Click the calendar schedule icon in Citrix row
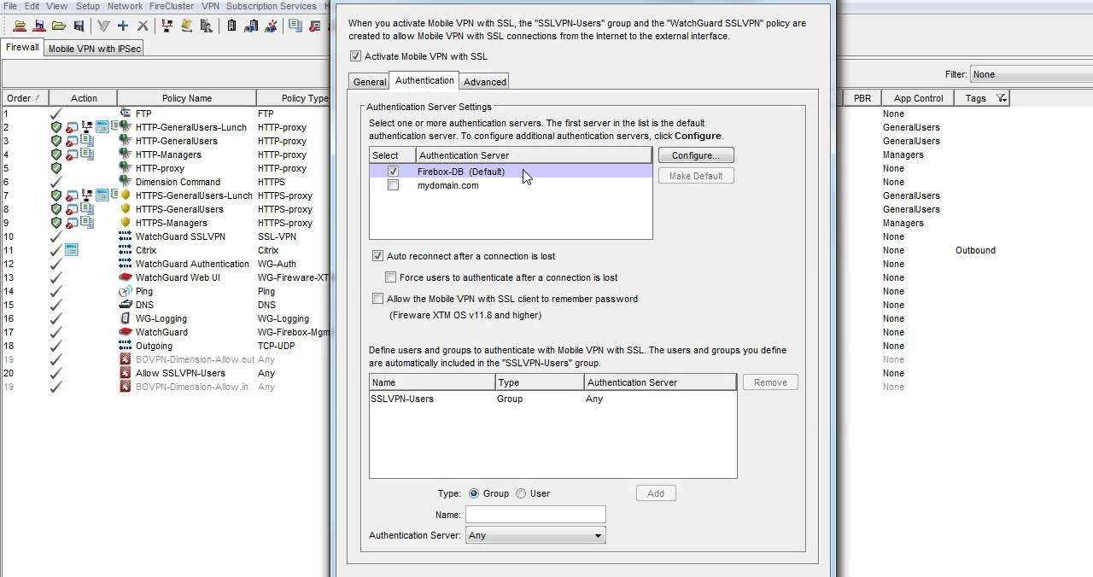This screenshot has height=577, width=1093. pos(72,250)
